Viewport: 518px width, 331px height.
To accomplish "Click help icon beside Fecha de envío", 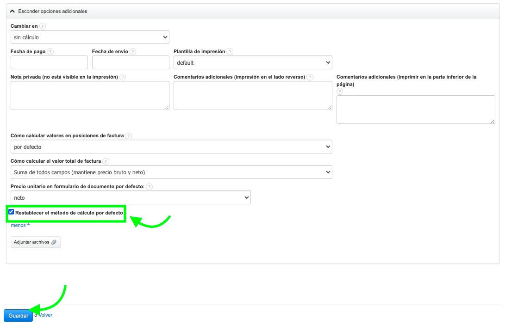I will pos(133,52).
